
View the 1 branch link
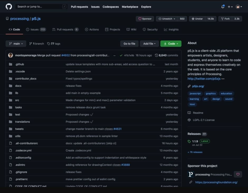tap(36, 44)
